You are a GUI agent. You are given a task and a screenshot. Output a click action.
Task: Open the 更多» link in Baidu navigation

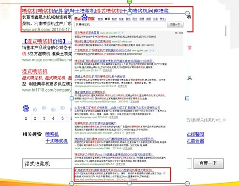click(x=163, y=19)
